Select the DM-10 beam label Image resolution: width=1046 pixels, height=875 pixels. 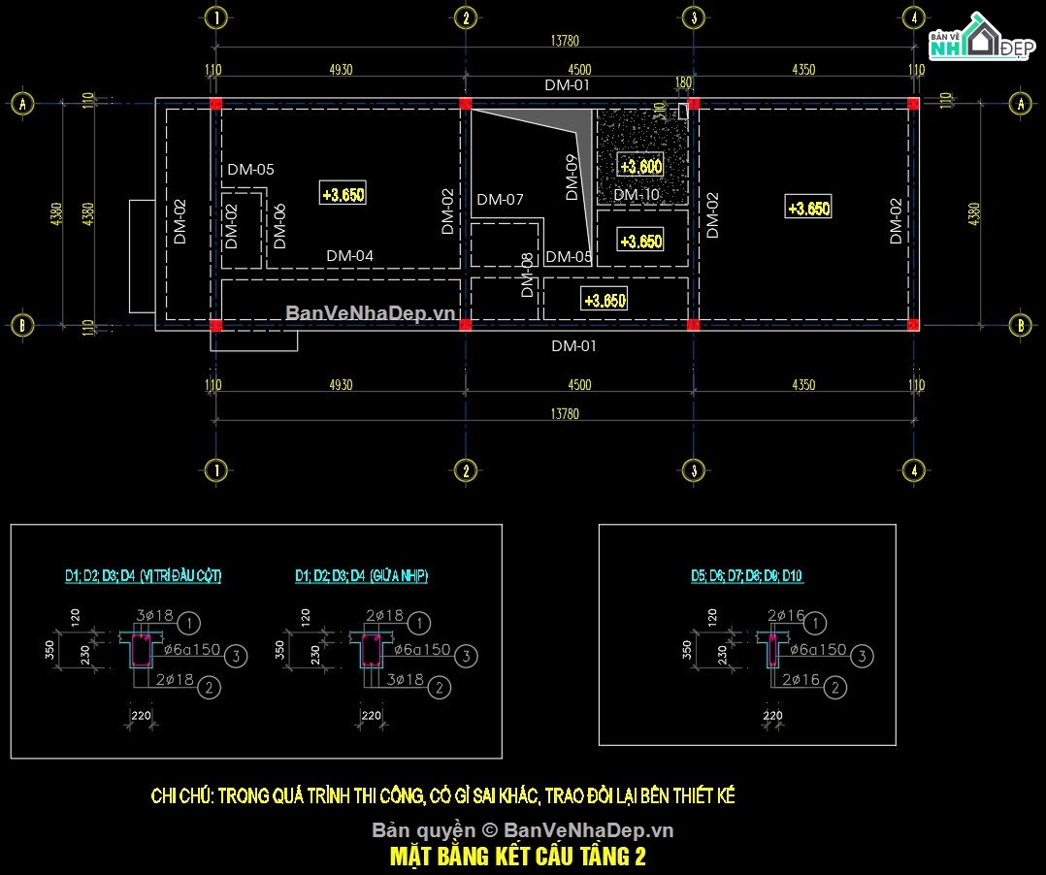click(637, 195)
